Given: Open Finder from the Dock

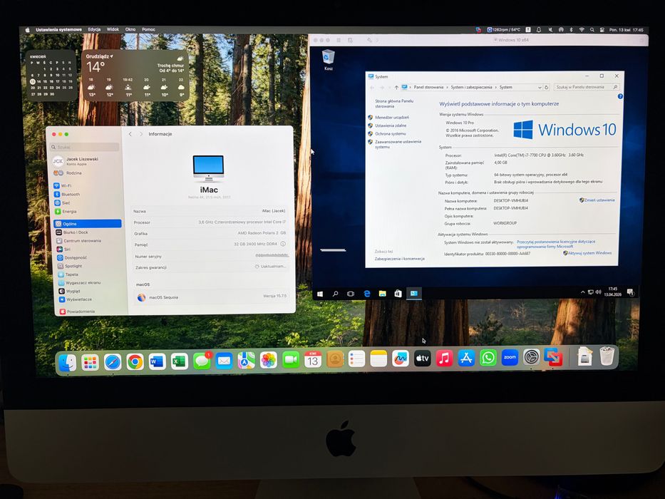Looking at the screenshot, I should [x=68, y=361].
